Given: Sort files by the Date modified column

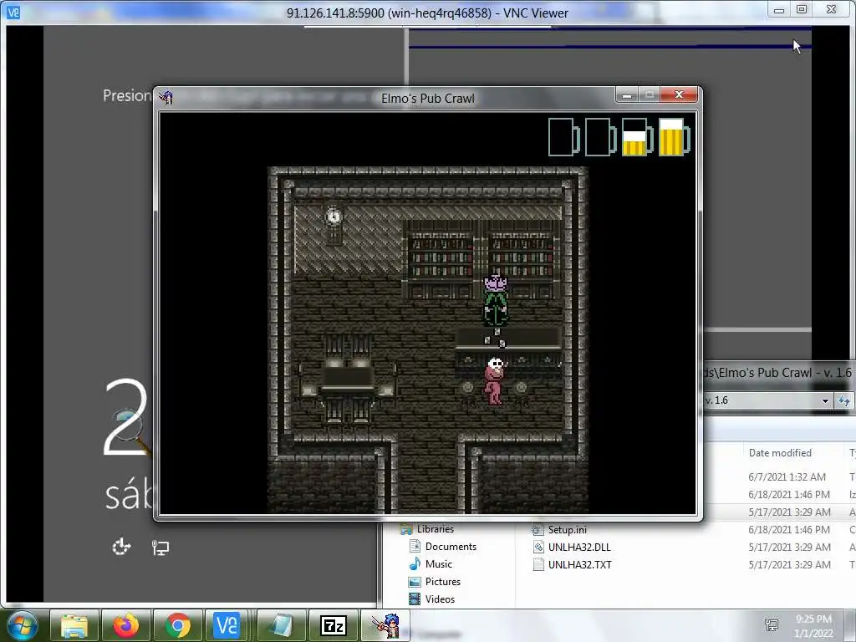Looking at the screenshot, I should pyautogui.click(x=780, y=452).
